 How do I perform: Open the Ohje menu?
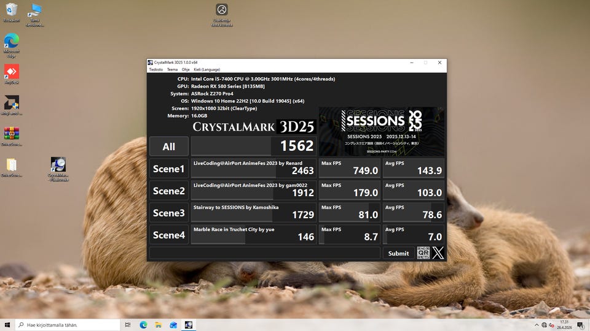186,69
